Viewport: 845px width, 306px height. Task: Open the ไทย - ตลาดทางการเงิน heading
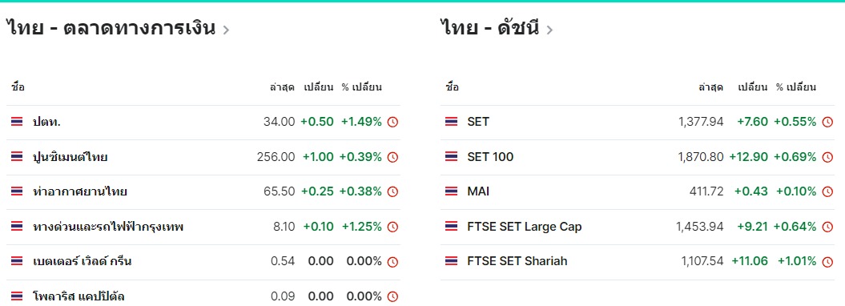(x=111, y=27)
